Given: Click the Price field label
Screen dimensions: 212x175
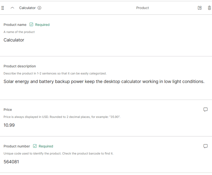Looking at the screenshot, I should click(8, 110).
